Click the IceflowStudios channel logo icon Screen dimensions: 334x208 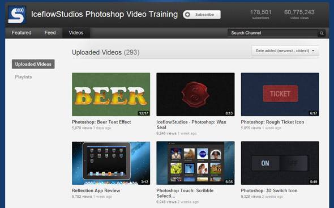[17, 15]
